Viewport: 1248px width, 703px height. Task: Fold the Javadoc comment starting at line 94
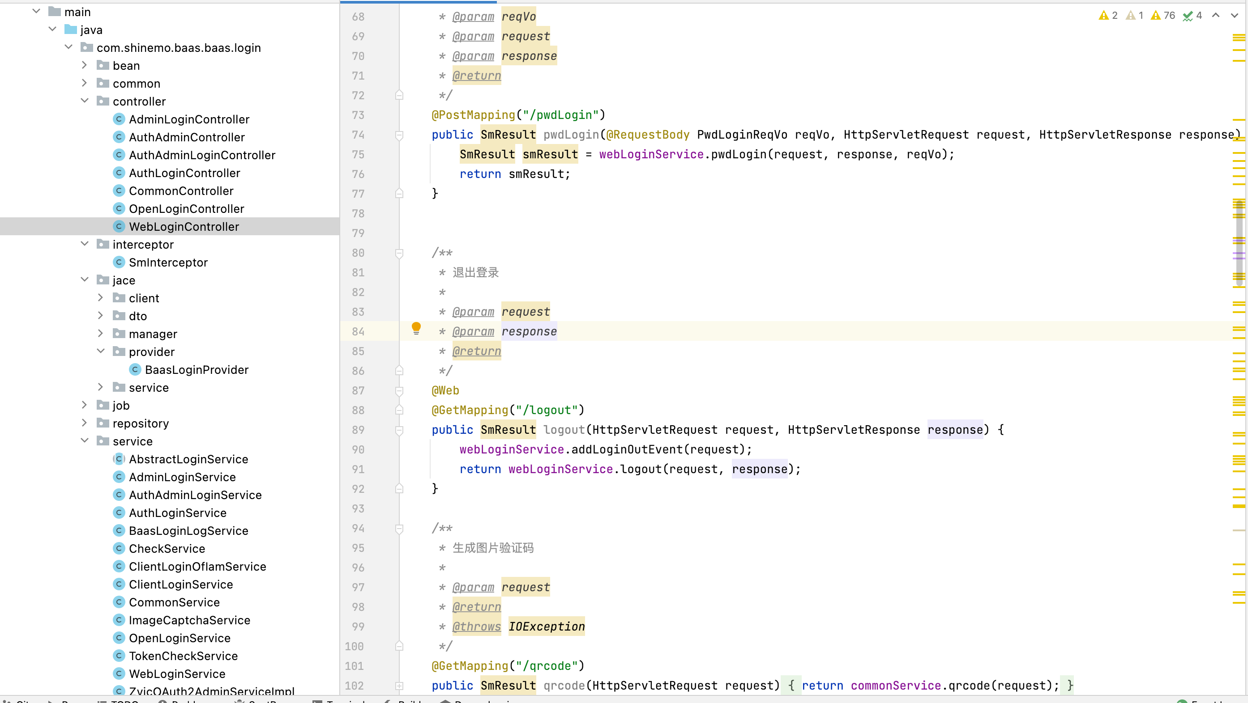[399, 529]
